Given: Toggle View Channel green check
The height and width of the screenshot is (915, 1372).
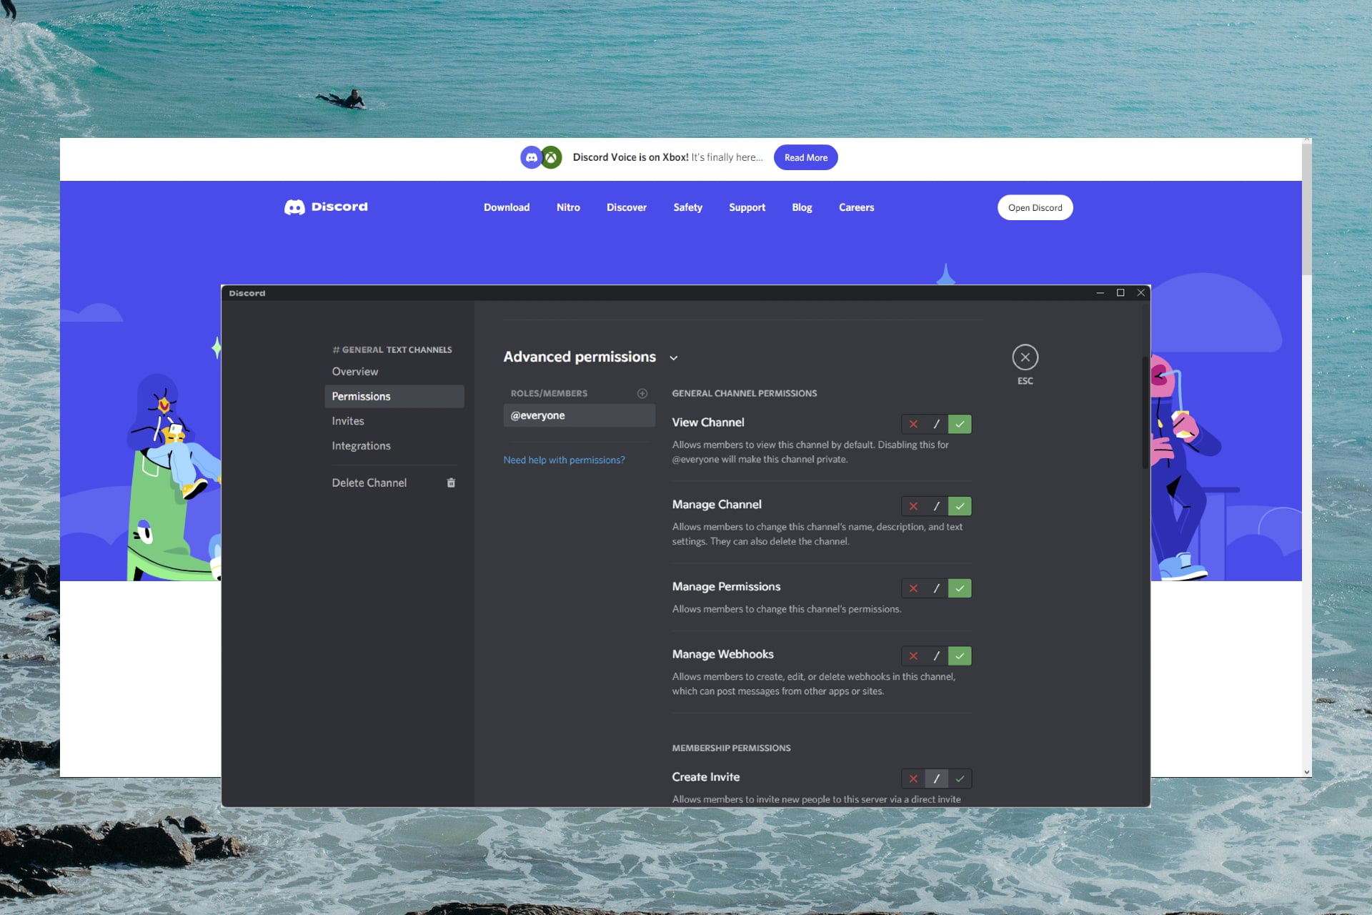Looking at the screenshot, I should click(x=960, y=424).
